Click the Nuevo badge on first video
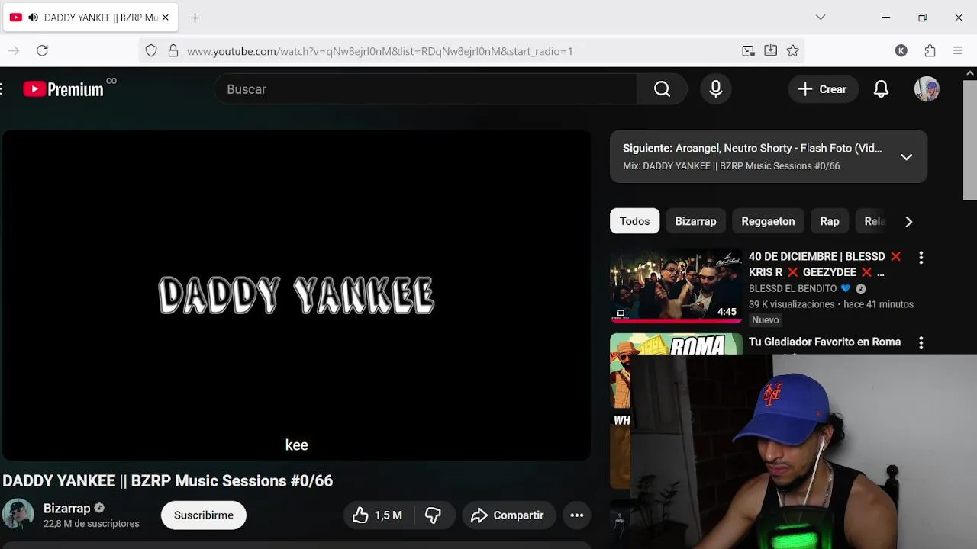The height and width of the screenshot is (549, 977). click(766, 320)
